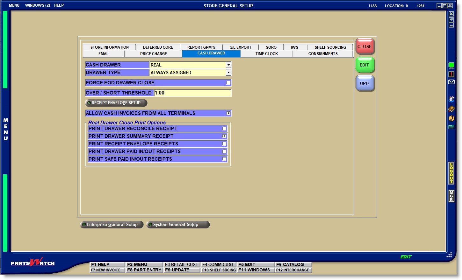Switch to the Time Clock tab
This screenshot has width=462, height=280.
click(266, 54)
